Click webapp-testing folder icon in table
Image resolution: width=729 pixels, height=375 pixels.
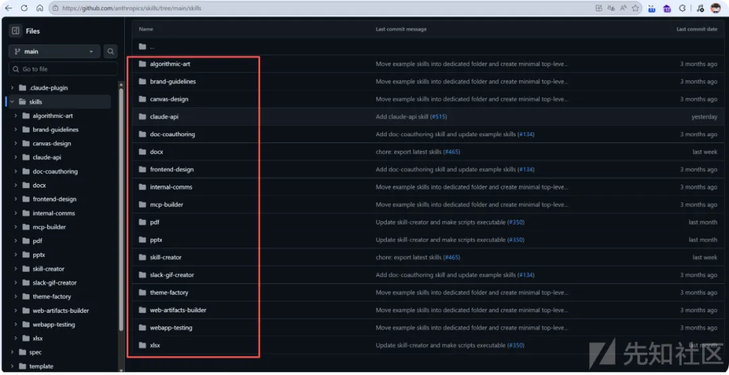142,328
